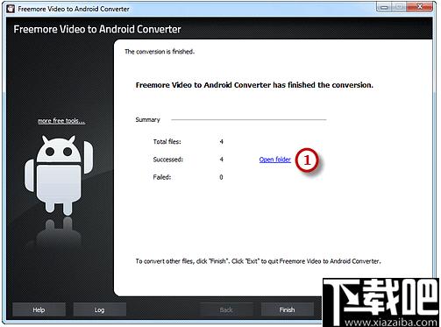Select the 'Total files:' label

tap(167, 142)
